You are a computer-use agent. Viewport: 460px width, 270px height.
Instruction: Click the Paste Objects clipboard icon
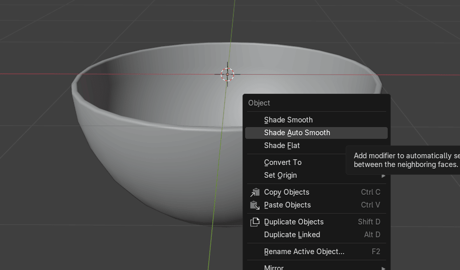pyautogui.click(x=255, y=205)
